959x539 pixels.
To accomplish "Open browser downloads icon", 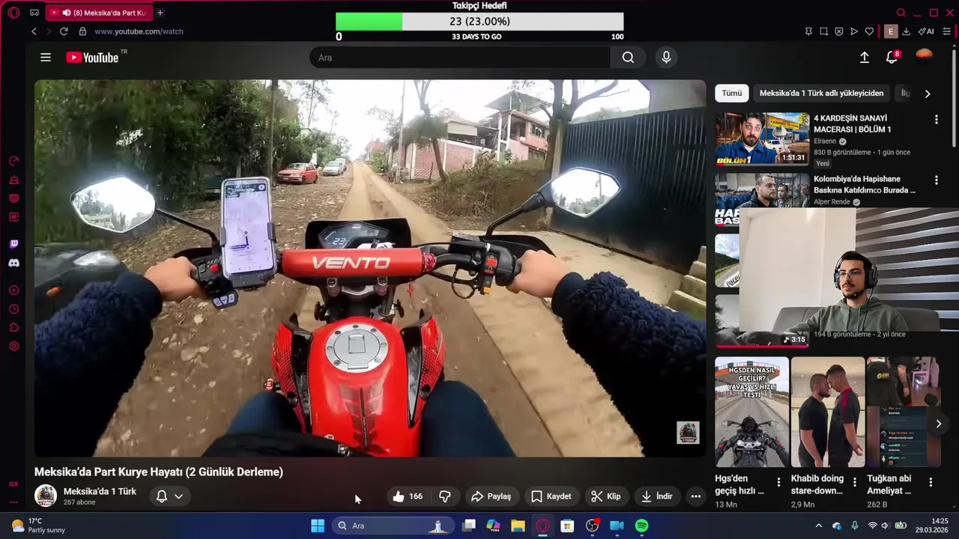I will (906, 31).
